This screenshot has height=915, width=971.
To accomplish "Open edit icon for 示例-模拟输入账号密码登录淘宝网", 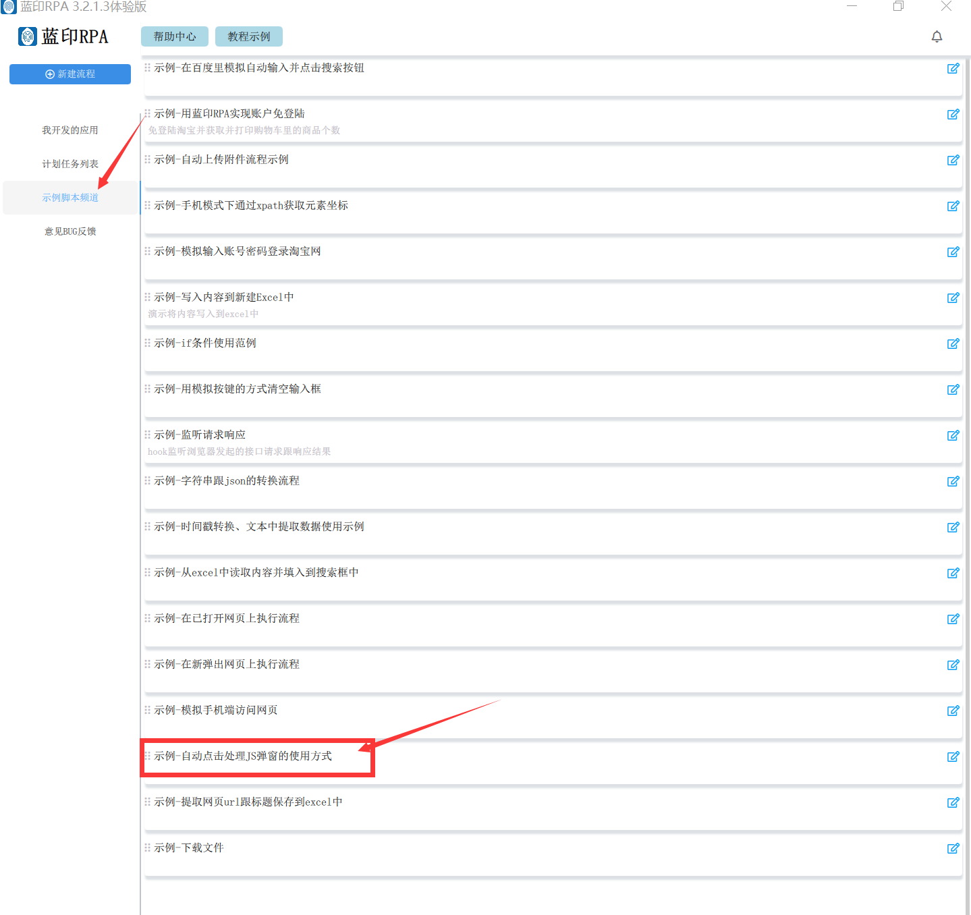I will (x=953, y=252).
